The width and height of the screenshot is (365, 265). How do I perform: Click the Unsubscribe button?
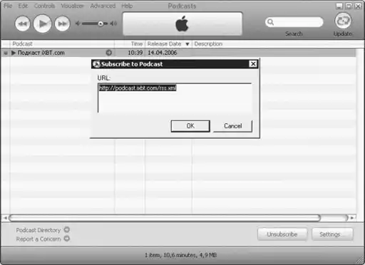[x=282, y=234]
